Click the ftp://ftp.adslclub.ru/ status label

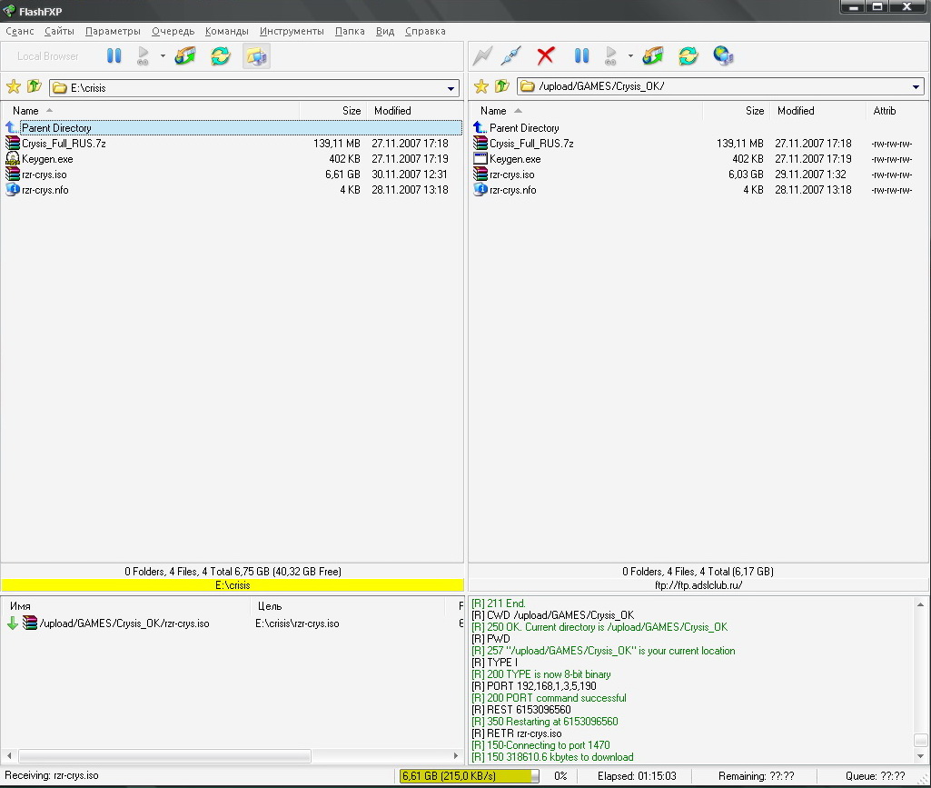click(698, 585)
